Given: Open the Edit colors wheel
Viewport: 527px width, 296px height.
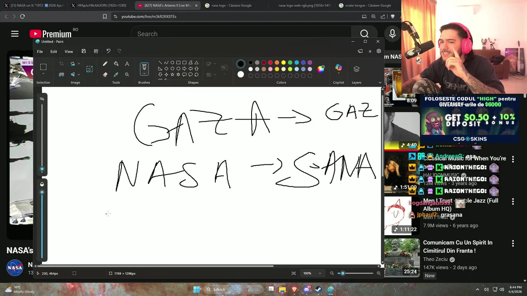Looking at the screenshot, I should coord(321,69).
